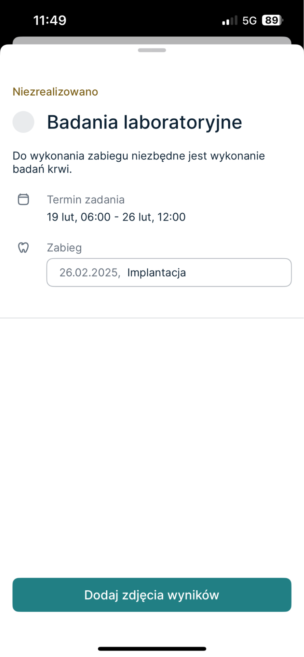Tap the tooth icon next to Zabieg
This screenshot has width=304, height=657.
(23, 247)
